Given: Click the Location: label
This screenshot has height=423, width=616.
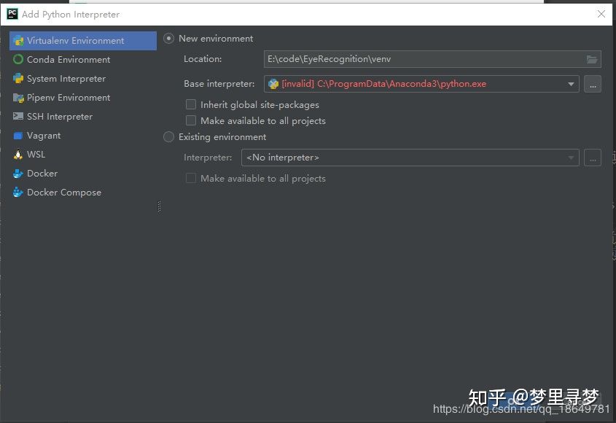Looking at the screenshot, I should tap(203, 59).
